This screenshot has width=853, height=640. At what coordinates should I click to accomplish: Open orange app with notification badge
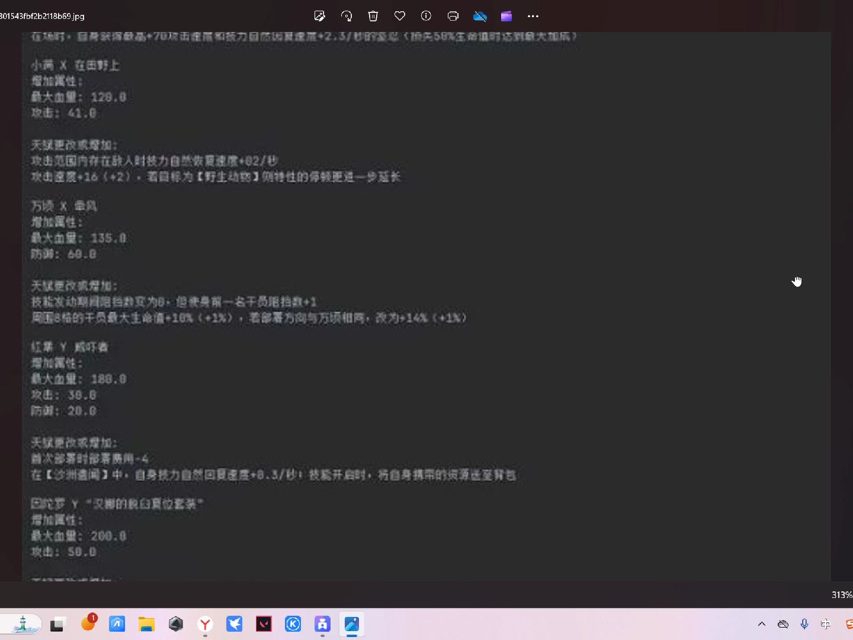pyautogui.click(x=88, y=623)
